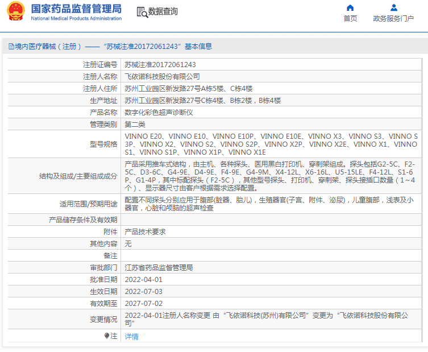Click the 生产地址 address value
This screenshot has width=428, height=352.
point(203,101)
